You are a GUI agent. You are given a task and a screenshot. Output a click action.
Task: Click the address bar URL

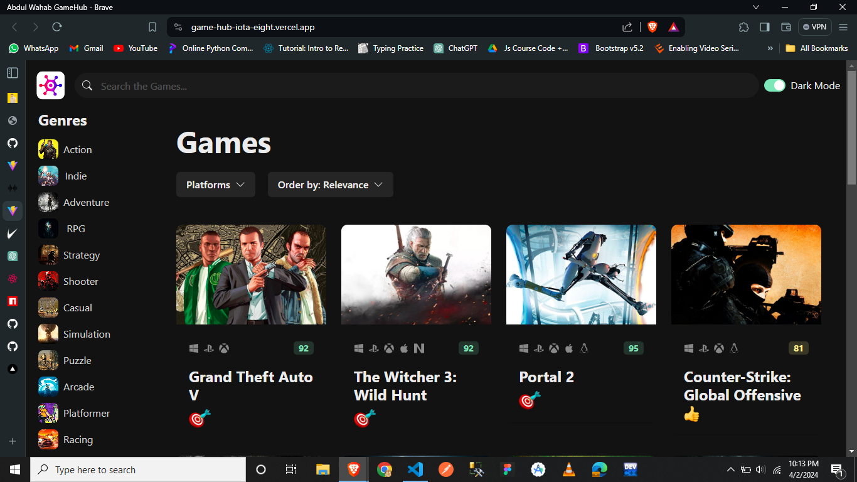click(x=253, y=27)
